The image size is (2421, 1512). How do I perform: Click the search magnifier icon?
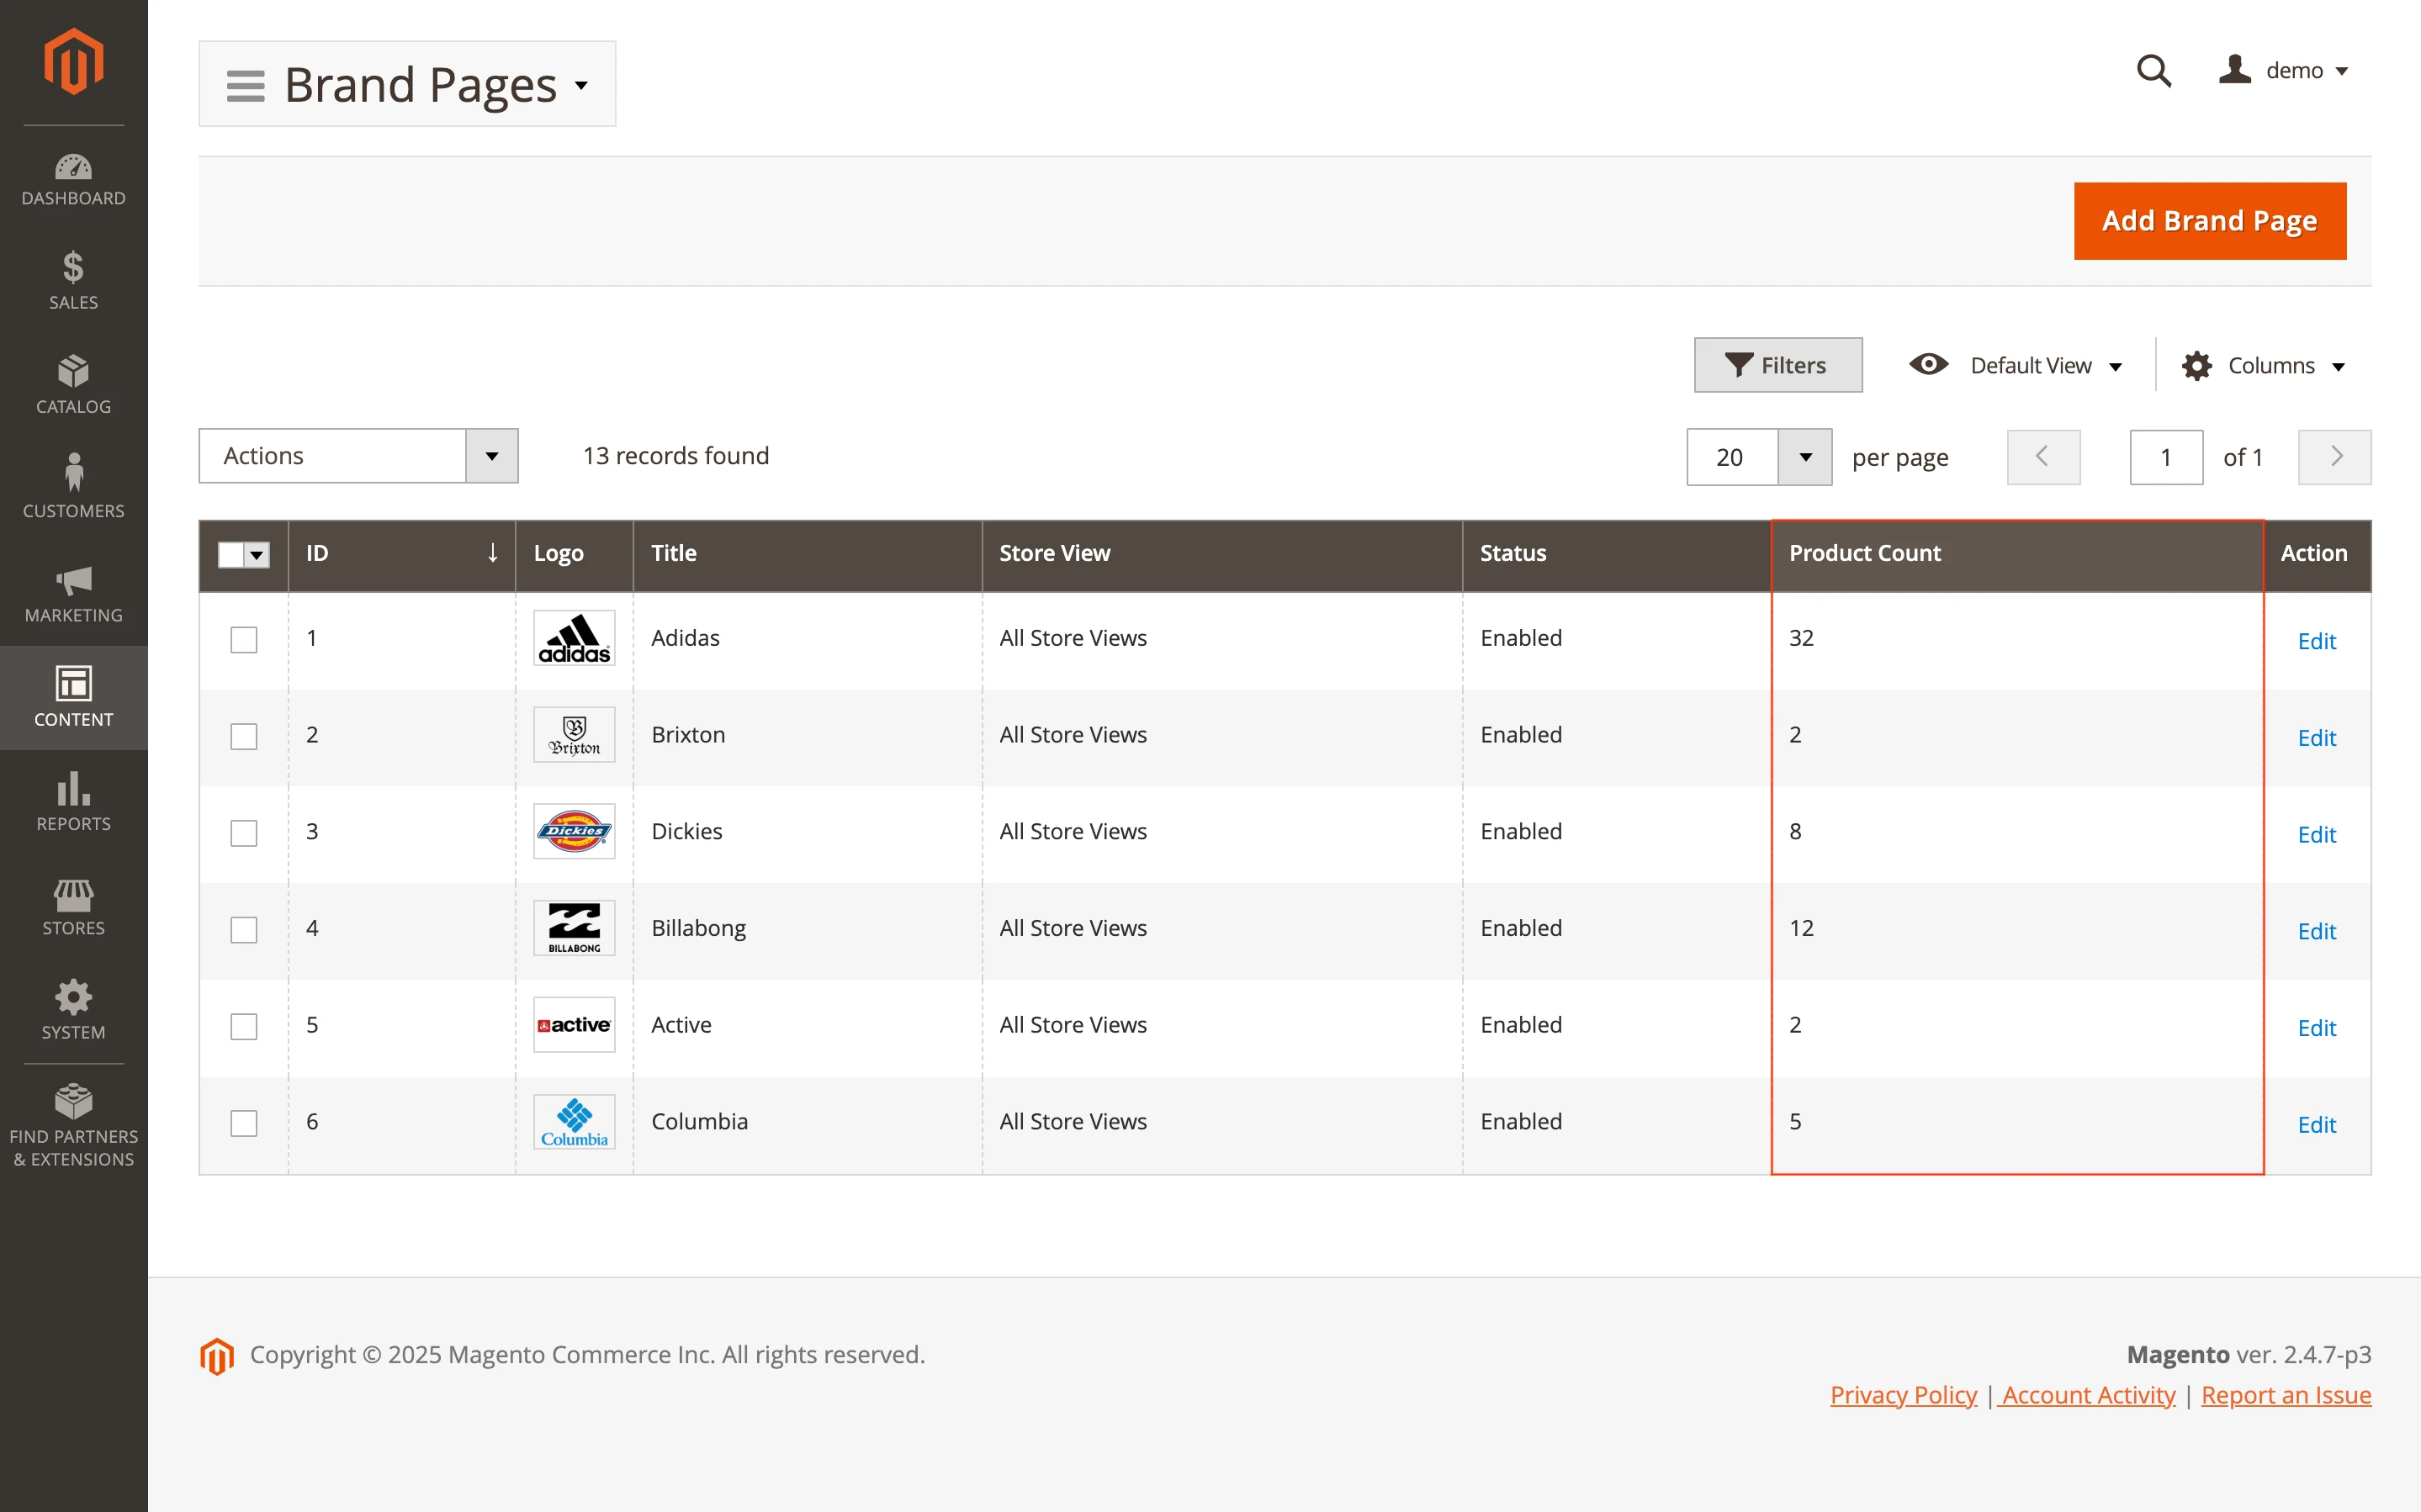(x=2153, y=71)
